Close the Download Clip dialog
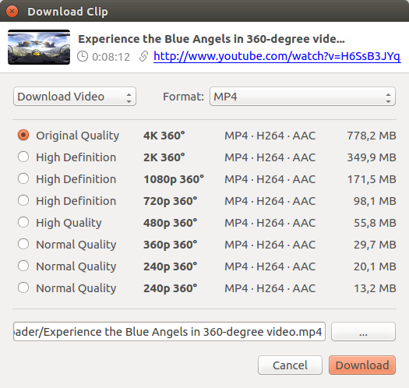The width and height of the screenshot is (409, 388). (x=12, y=12)
